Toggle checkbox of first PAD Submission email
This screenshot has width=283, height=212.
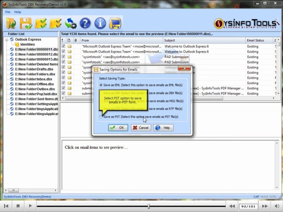pyautogui.click(x=63, y=57)
